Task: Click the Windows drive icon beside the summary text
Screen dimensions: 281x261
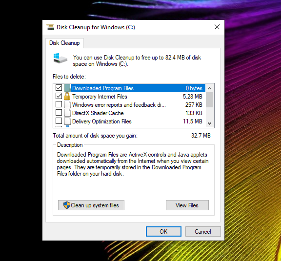Action: pyautogui.click(x=60, y=58)
